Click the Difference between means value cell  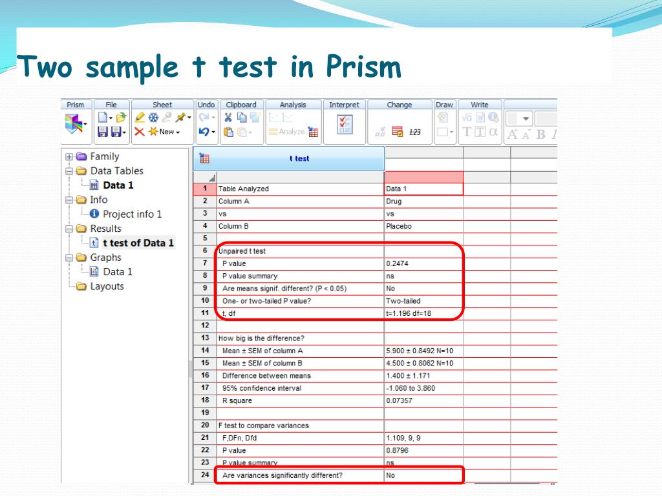pyautogui.click(x=424, y=376)
